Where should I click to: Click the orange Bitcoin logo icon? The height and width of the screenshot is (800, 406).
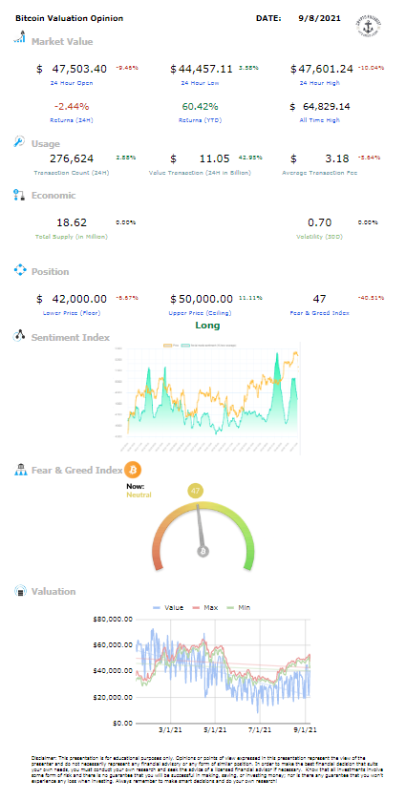tap(133, 470)
